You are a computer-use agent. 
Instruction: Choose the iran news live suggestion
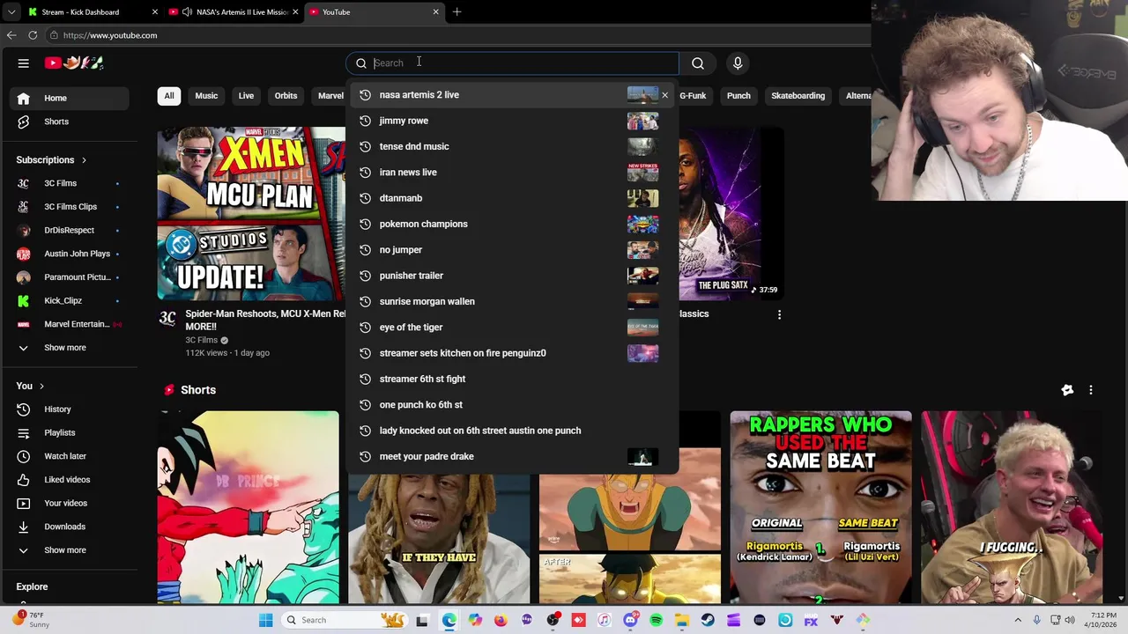512,173
